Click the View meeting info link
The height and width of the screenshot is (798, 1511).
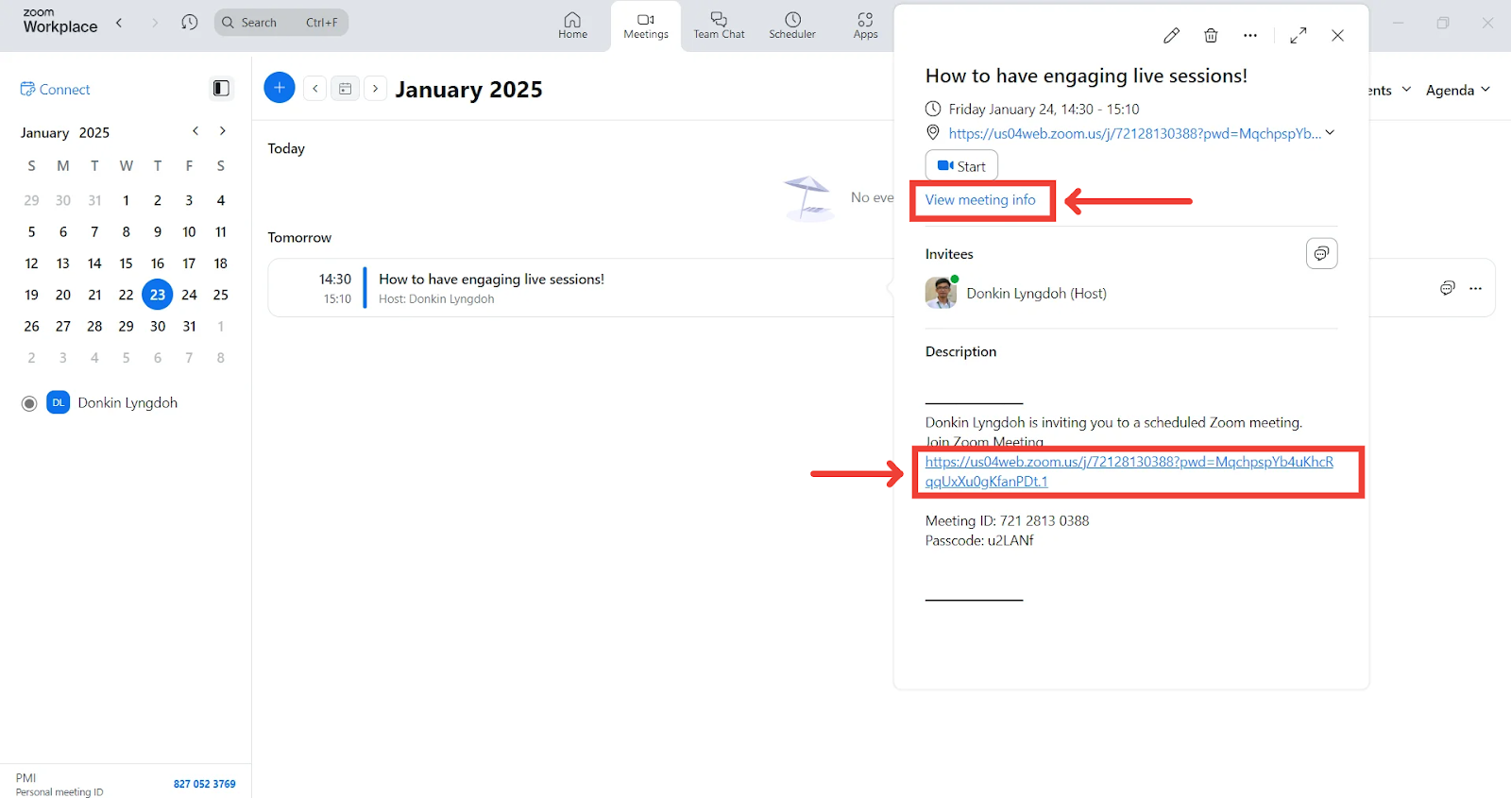(x=980, y=200)
